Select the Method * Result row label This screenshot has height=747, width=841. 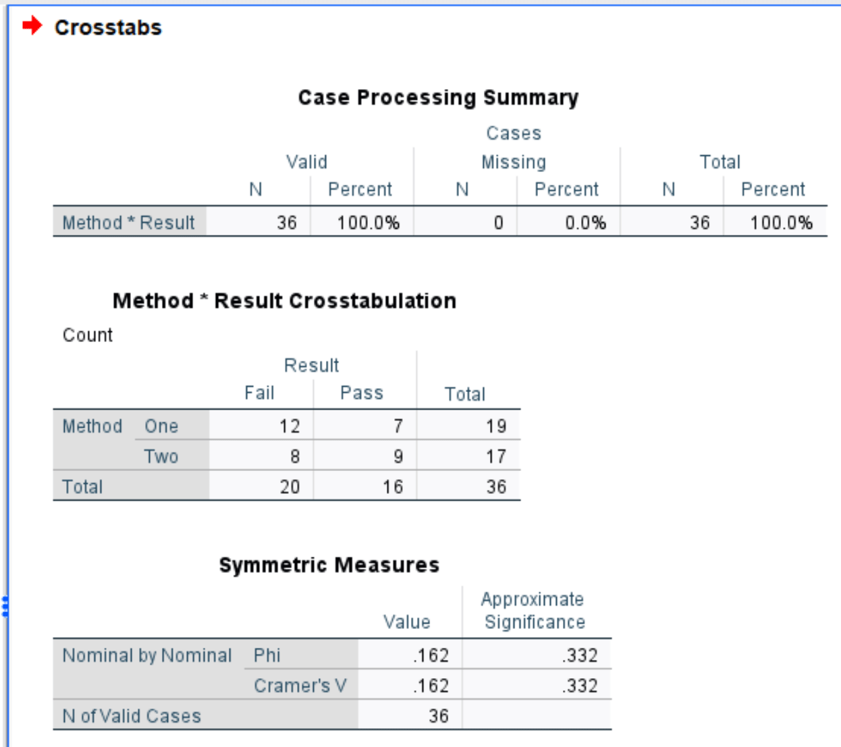[129, 223]
